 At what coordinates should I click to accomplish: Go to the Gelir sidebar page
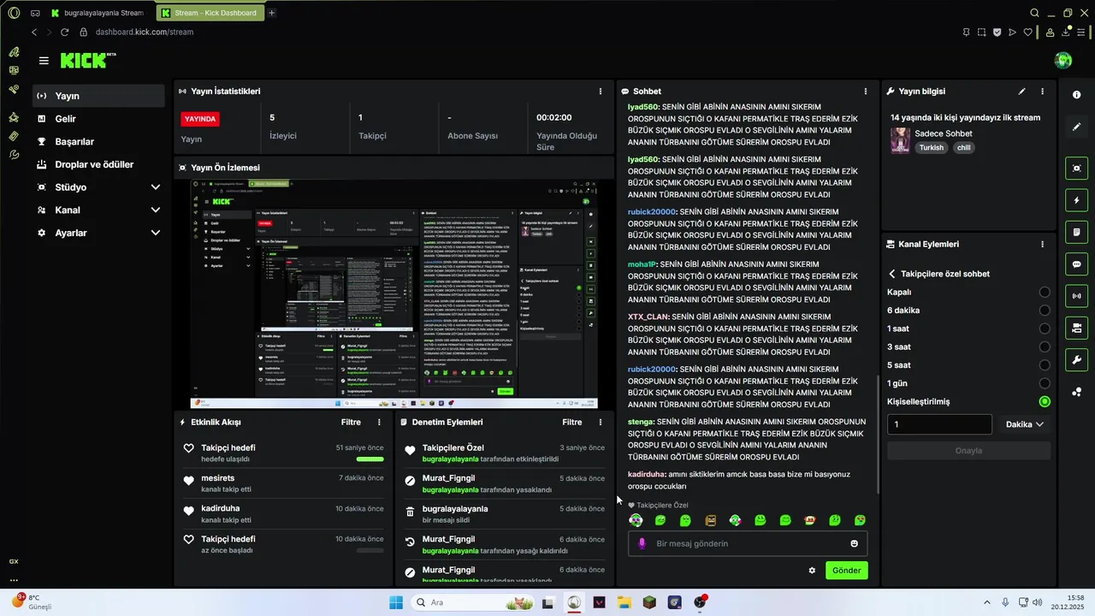pyautogui.click(x=98, y=119)
